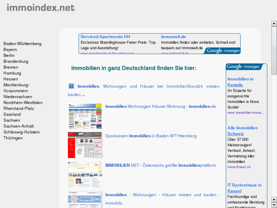
Task: Open Nordrhein-Westfalen region link
Action: (23, 103)
